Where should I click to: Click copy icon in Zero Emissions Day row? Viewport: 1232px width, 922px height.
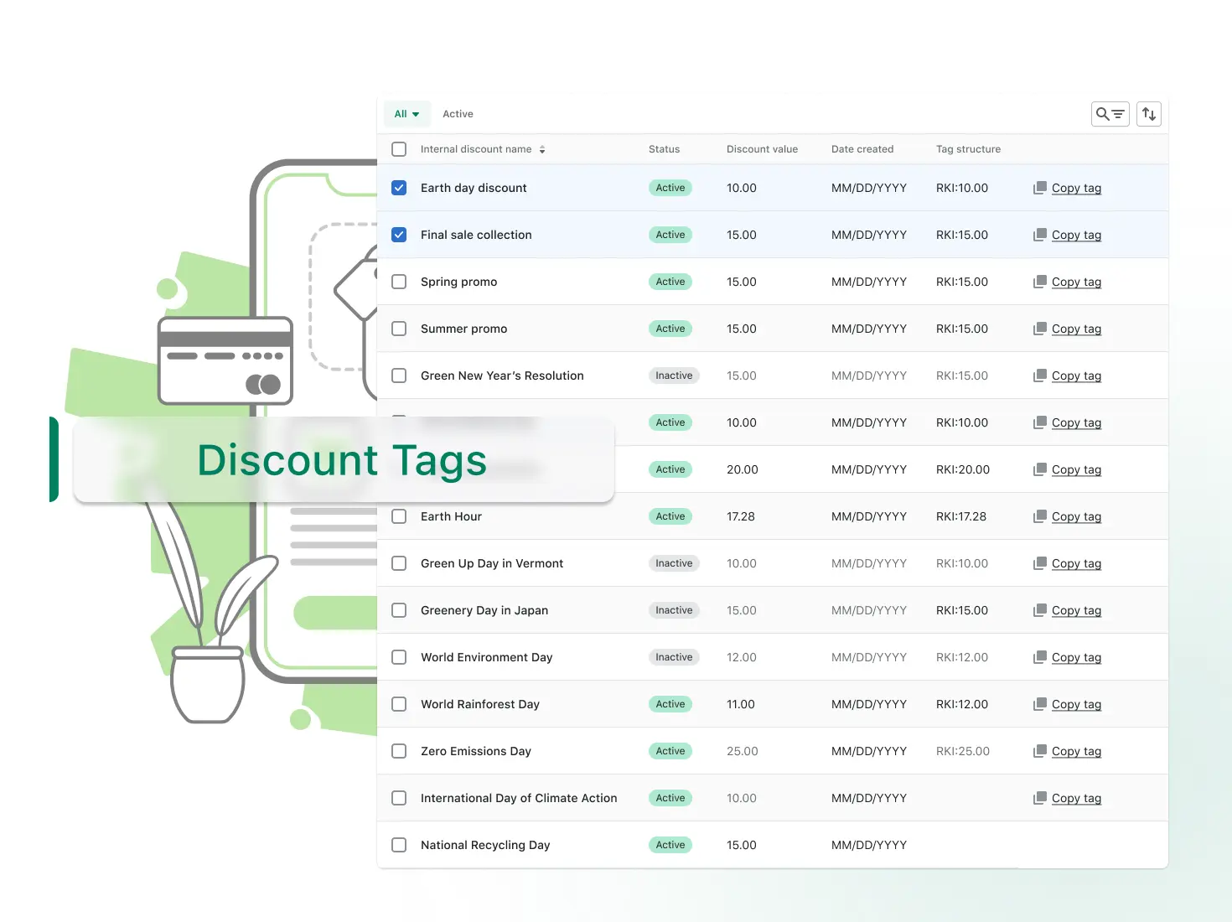tap(1040, 751)
